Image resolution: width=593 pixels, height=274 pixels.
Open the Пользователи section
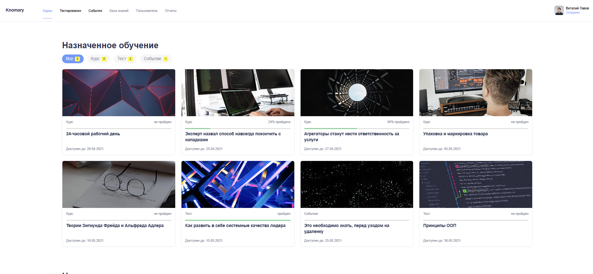[147, 11]
